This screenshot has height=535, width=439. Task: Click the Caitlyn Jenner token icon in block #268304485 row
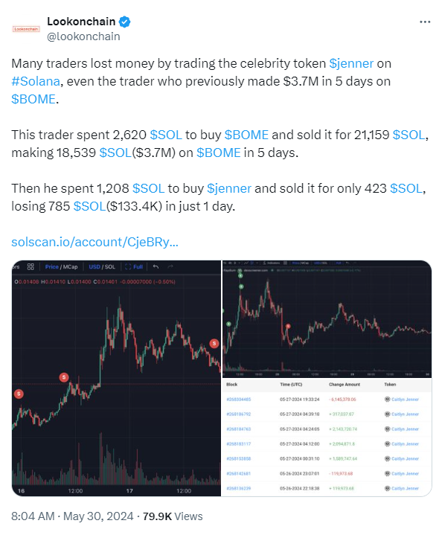click(x=387, y=399)
